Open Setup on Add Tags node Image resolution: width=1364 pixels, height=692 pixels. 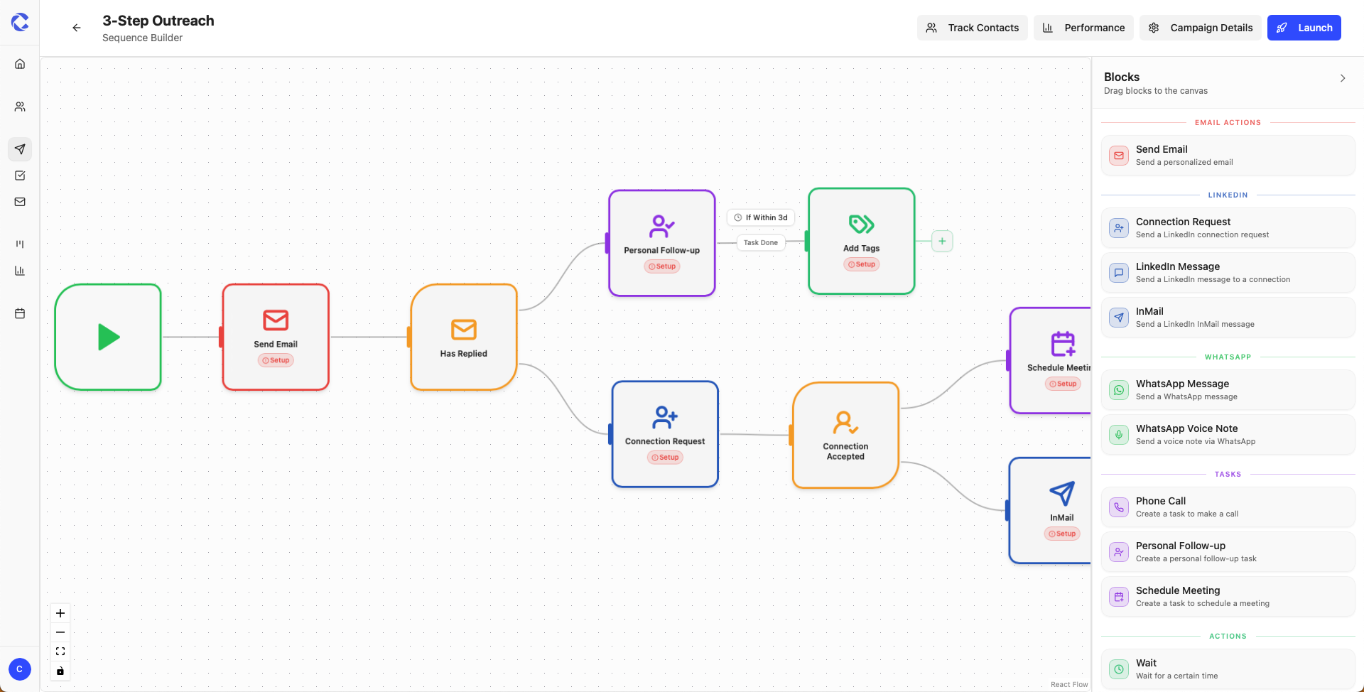click(x=862, y=264)
